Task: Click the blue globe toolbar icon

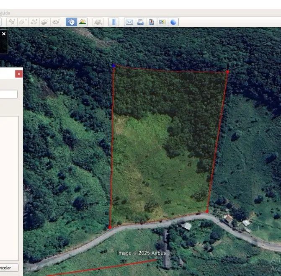Action: (x=173, y=22)
